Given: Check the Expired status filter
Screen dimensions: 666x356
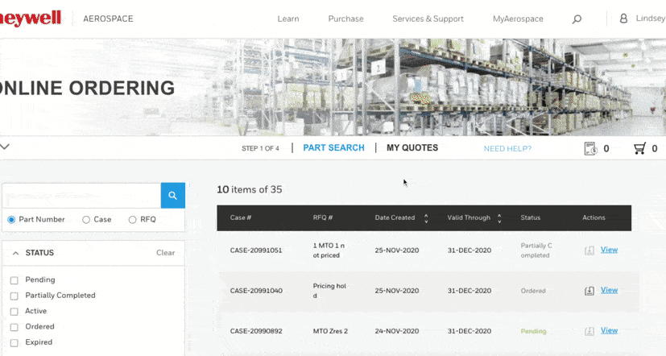Looking at the screenshot, I should (x=14, y=342).
